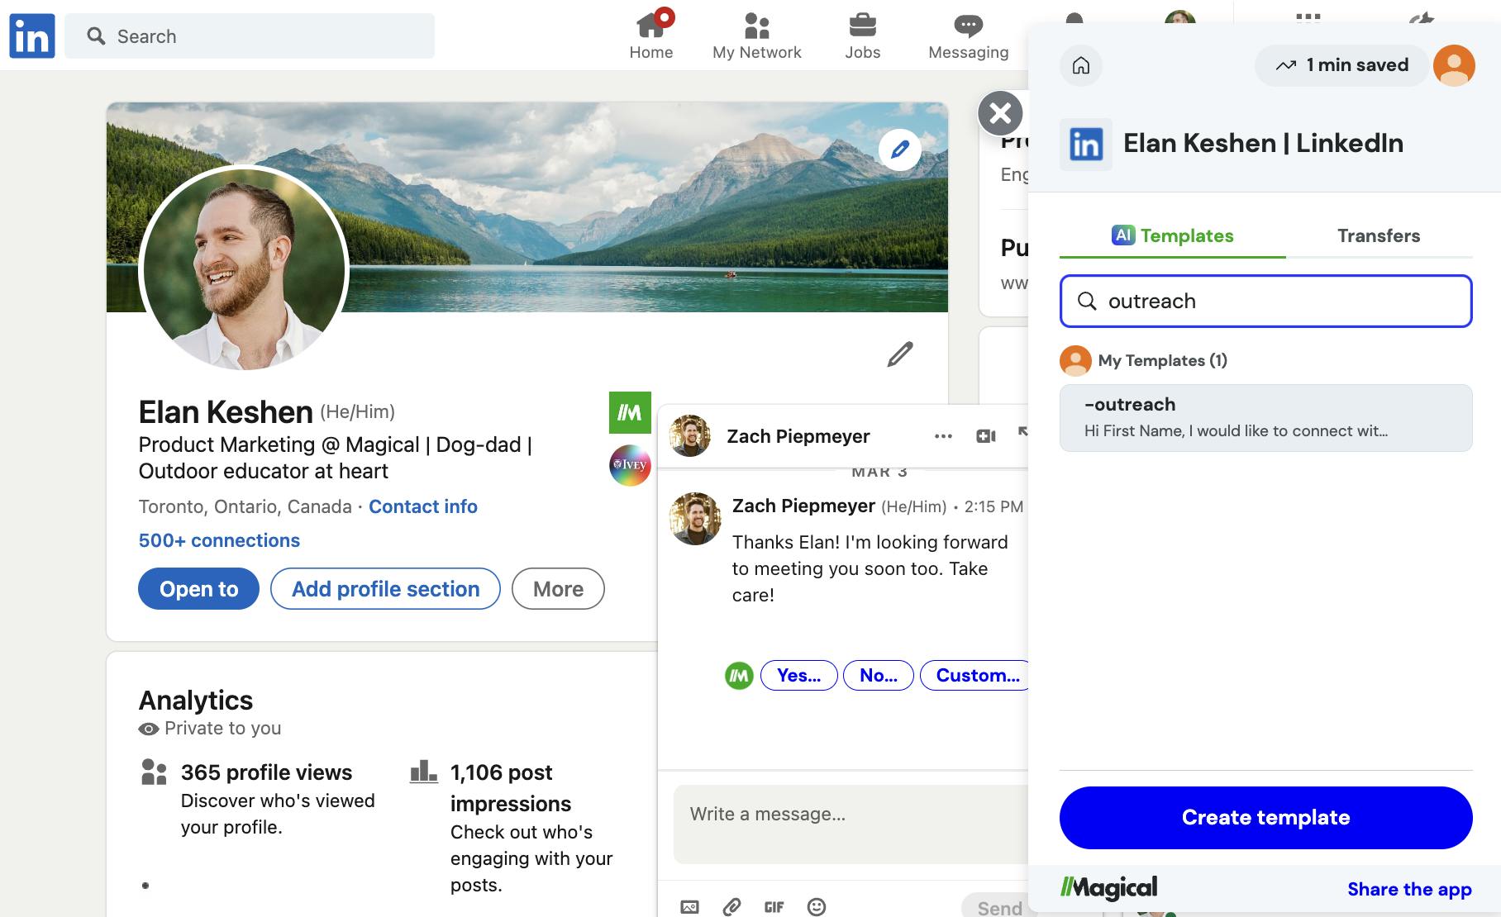The height and width of the screenshot is (917, 1501).
Task: Attach an image to the message
Action: [689, 907]
